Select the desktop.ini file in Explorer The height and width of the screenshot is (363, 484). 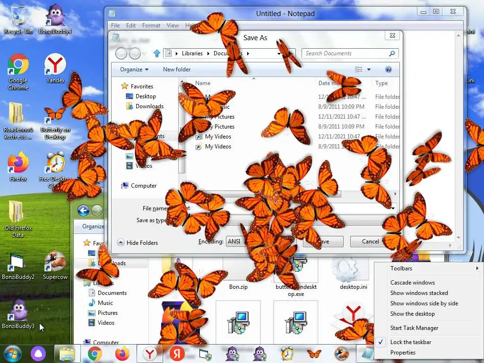click(354, 275)
